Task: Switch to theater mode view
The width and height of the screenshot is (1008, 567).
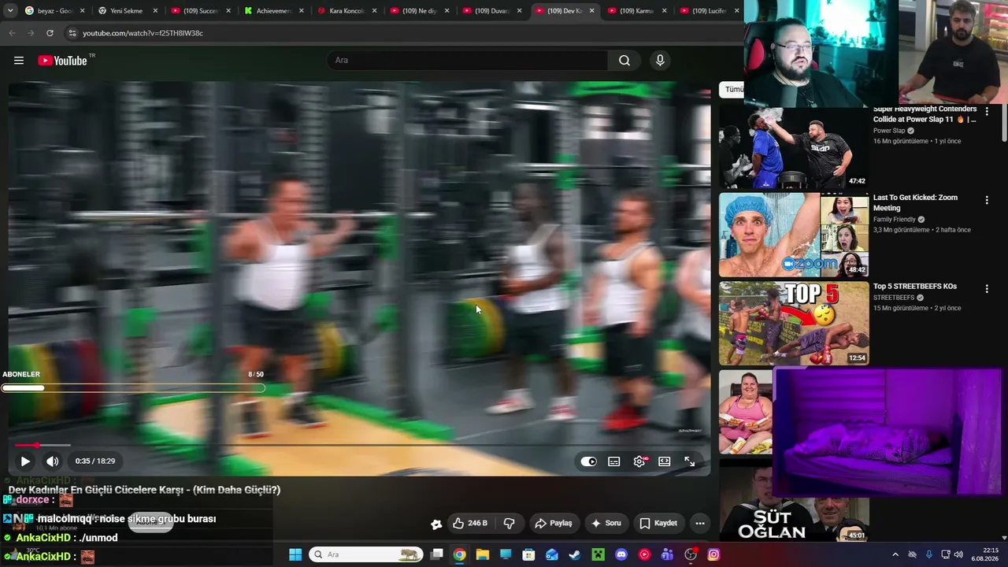Action: 665,461
